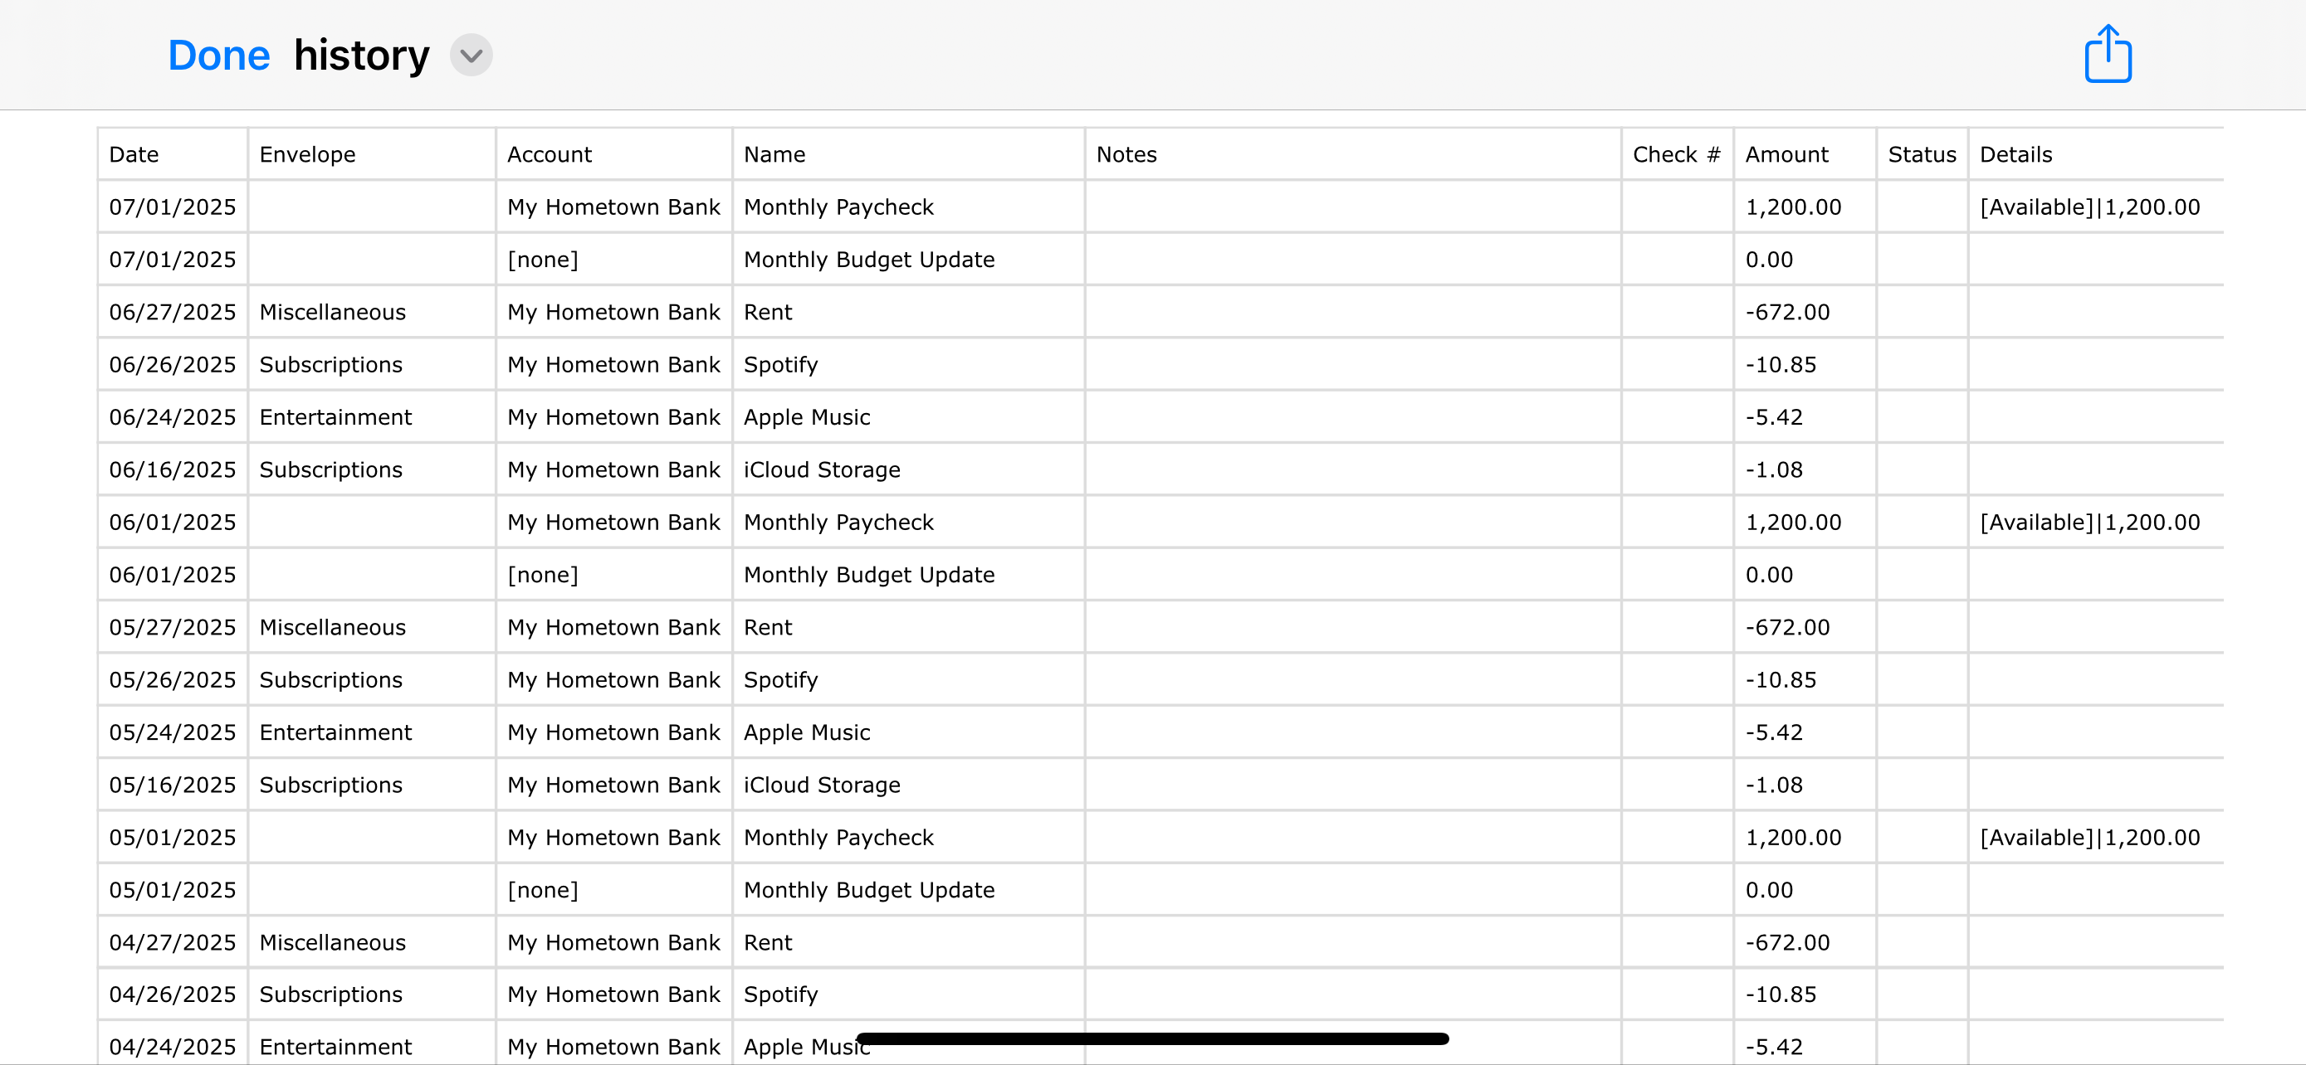Select the 06/27/2025 date cell
Screen dimensions: 2306x1065
point(173,313)
